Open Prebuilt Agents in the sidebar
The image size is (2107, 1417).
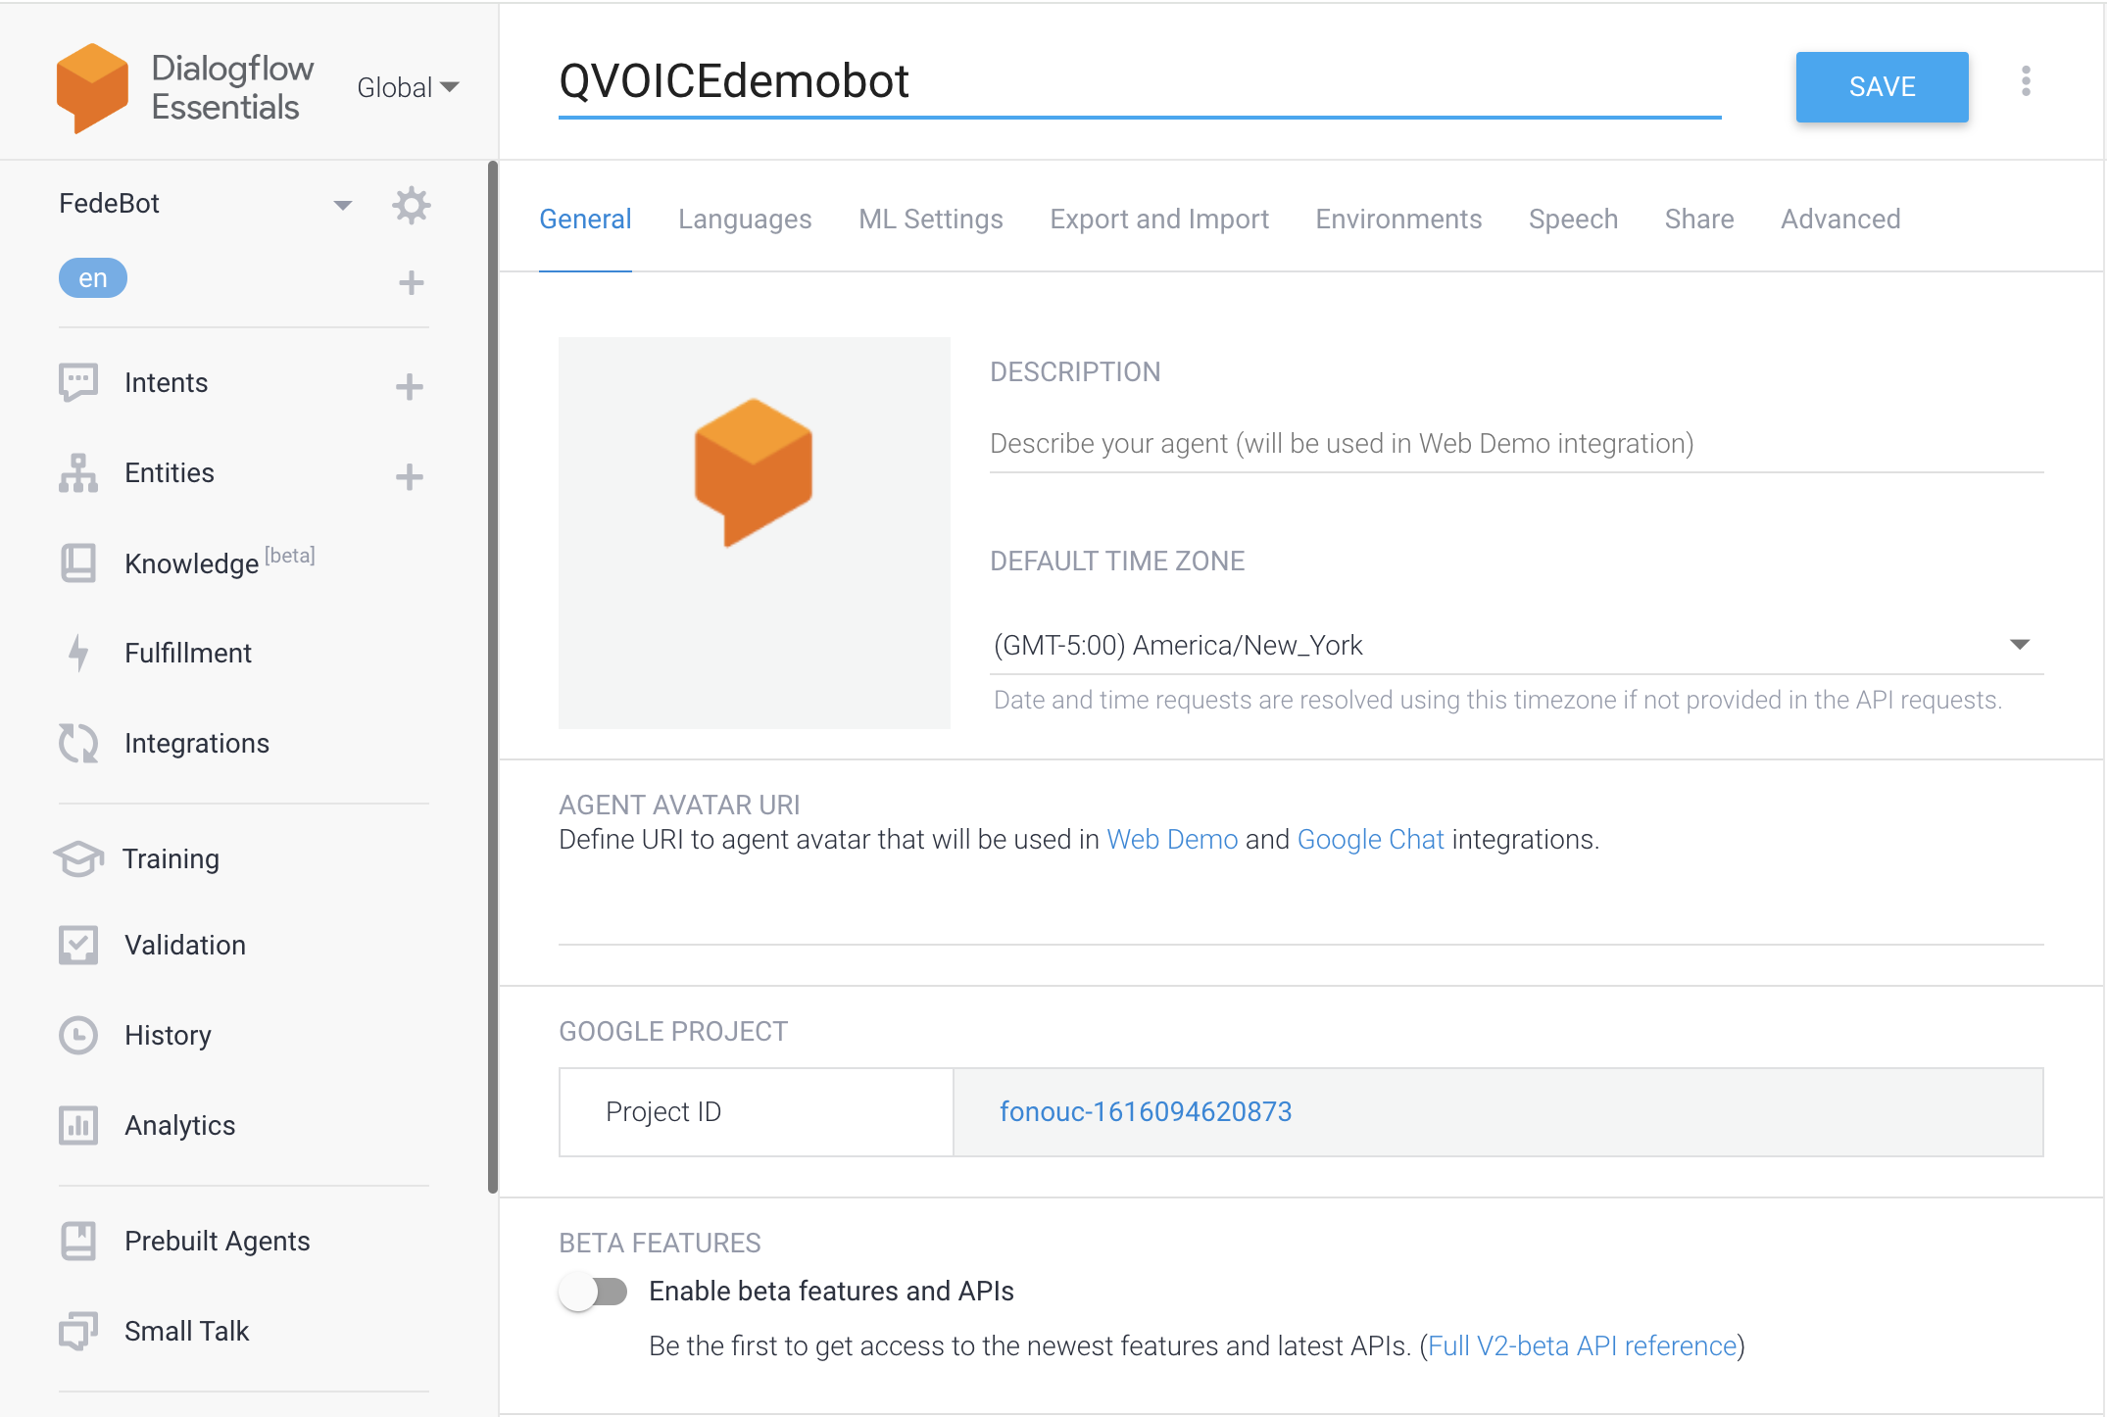[218, 1242]
